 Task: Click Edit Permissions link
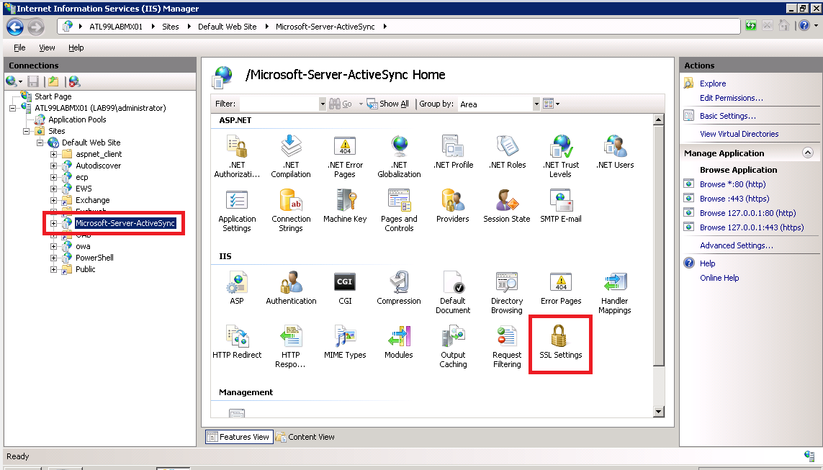(x=731, y=98)
